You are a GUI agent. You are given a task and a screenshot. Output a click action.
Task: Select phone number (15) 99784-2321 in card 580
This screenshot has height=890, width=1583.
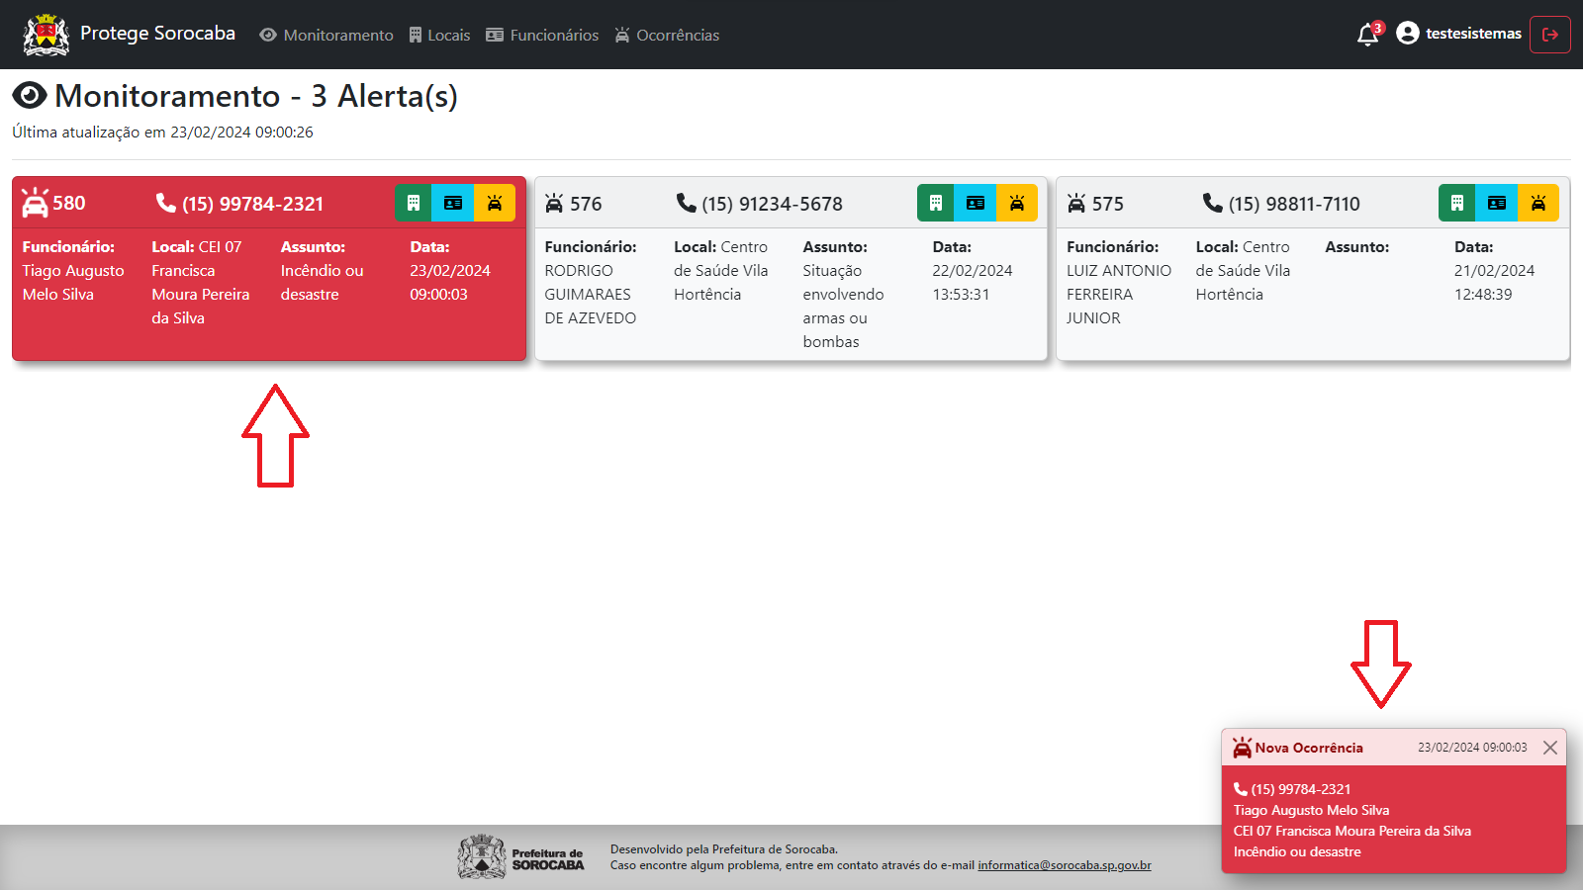(x=253, y=204)
